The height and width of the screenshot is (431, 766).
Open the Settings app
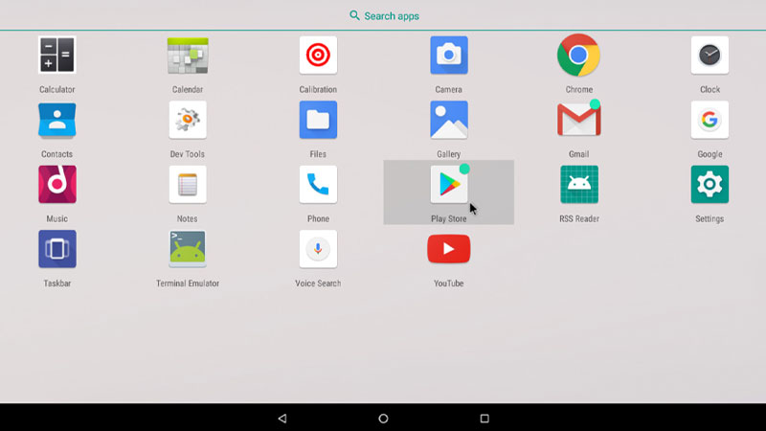710,184
